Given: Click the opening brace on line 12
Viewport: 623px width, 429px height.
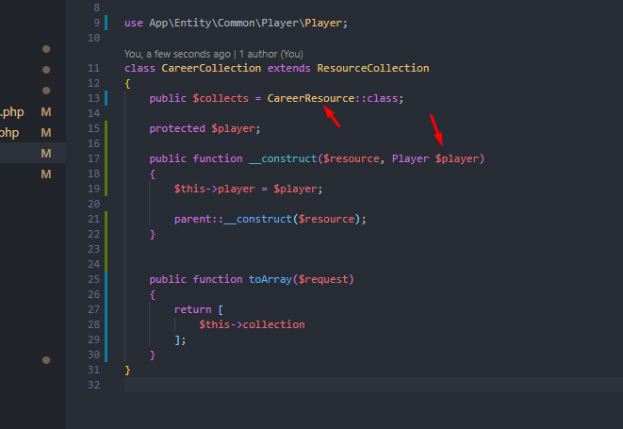Looking at the screenshot, I should 127,84.
